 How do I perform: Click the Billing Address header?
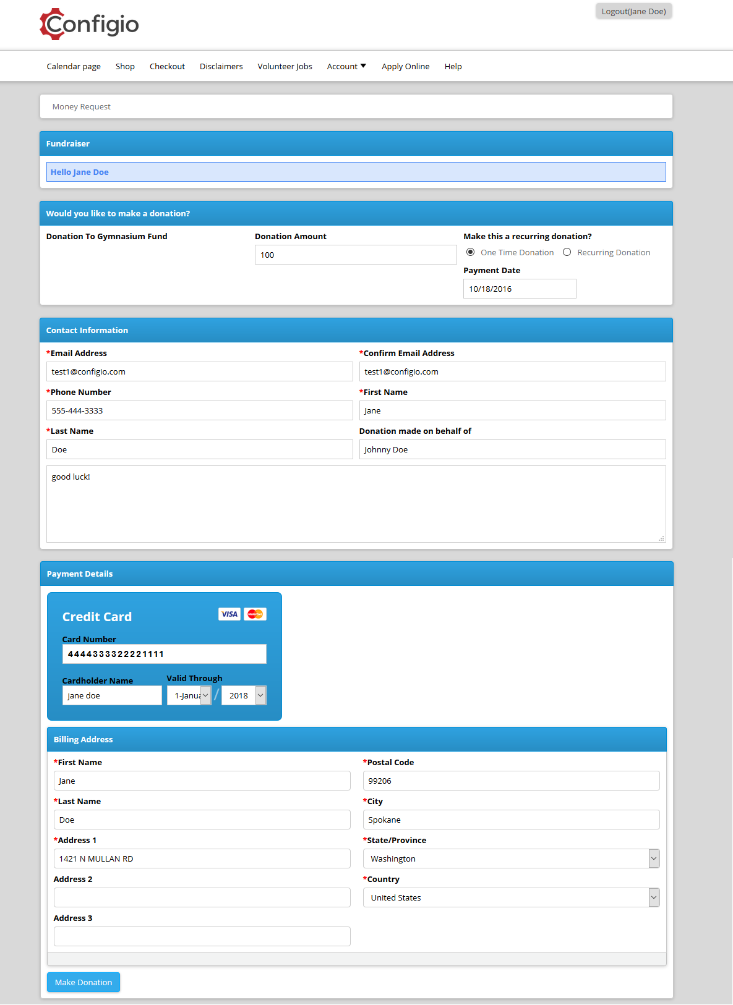pos(357,739)
